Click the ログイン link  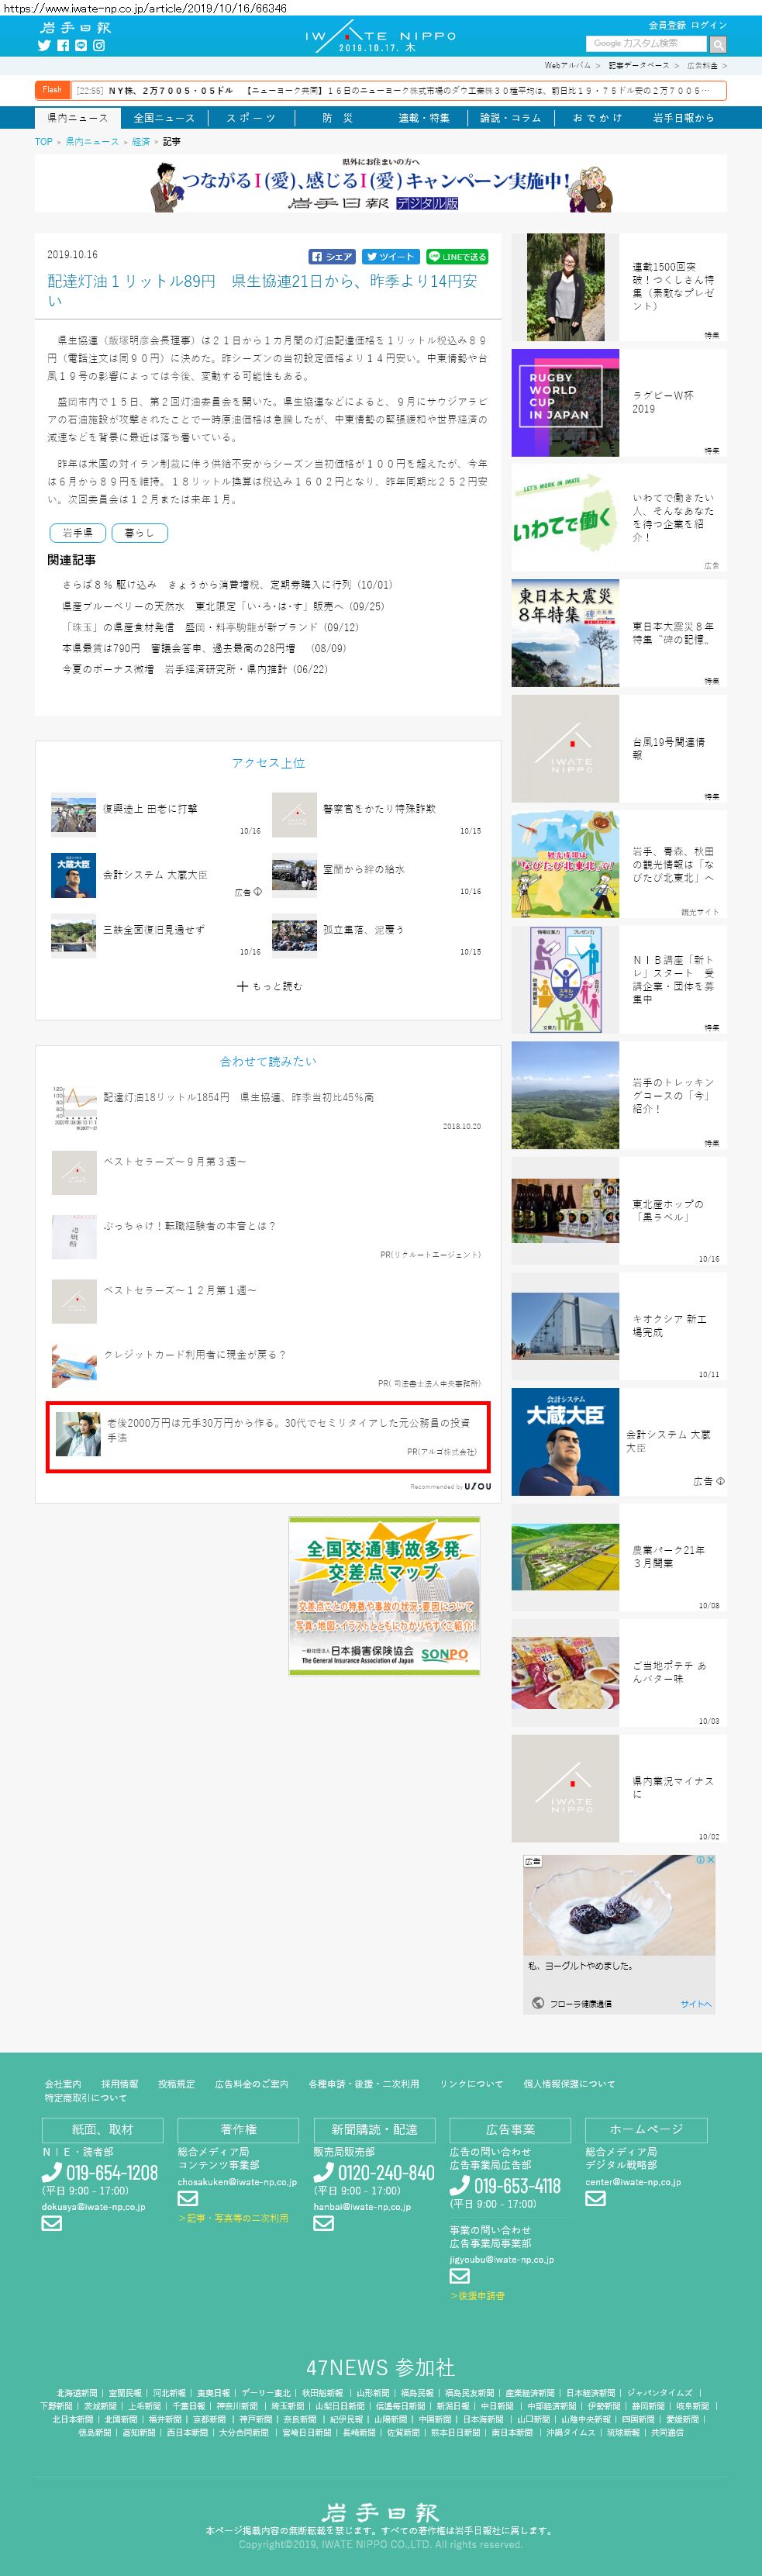pyautogui.click(x=709, y=25)
